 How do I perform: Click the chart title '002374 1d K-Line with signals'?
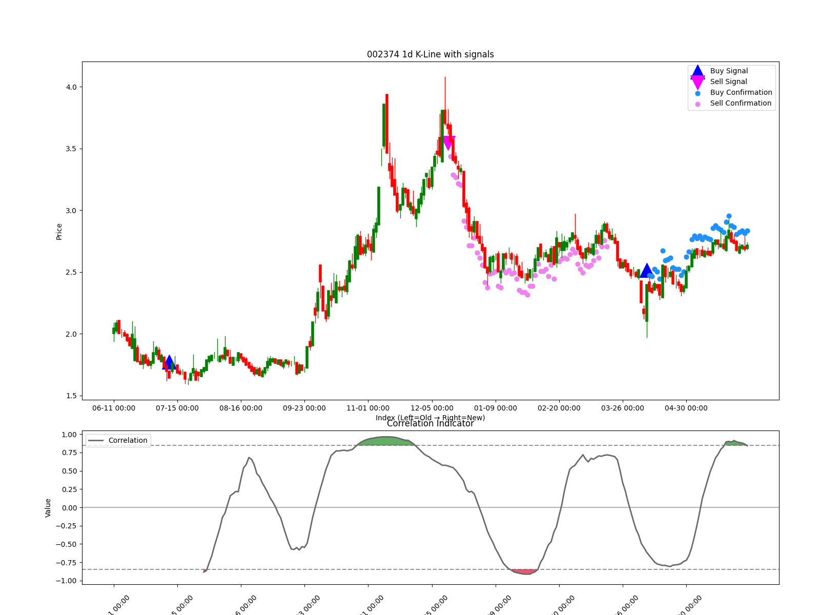(x=430, y=54)
